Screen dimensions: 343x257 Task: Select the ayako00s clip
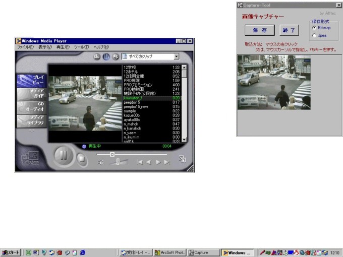click(x=151, y=120)
